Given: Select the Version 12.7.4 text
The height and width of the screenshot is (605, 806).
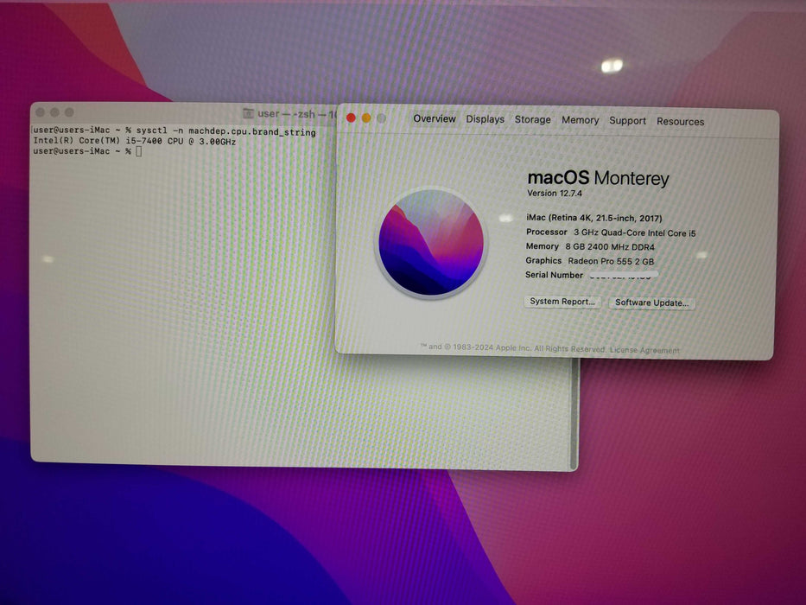Looking at the screenshot, I should pos(555,194).
